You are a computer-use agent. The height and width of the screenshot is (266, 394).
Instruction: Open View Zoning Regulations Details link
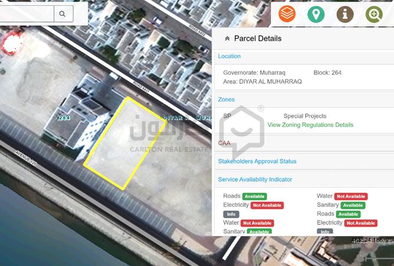pyautogui.click(x=310, y=125)
